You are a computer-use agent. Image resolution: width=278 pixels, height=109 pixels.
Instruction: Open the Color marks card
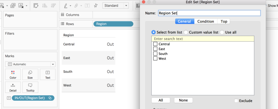pyautogui.click(x=13, y=74)
